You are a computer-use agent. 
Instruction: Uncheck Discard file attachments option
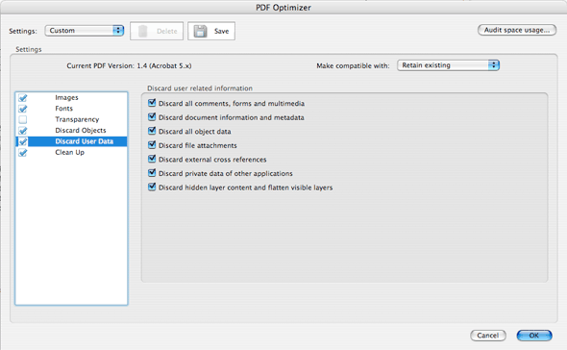[152, 145]
